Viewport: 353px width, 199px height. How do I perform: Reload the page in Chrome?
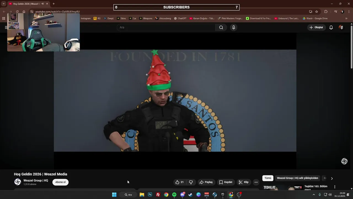(x=17, y=12)
